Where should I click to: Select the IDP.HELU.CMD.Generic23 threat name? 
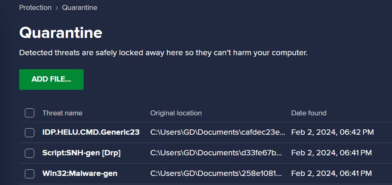[91, 132]
